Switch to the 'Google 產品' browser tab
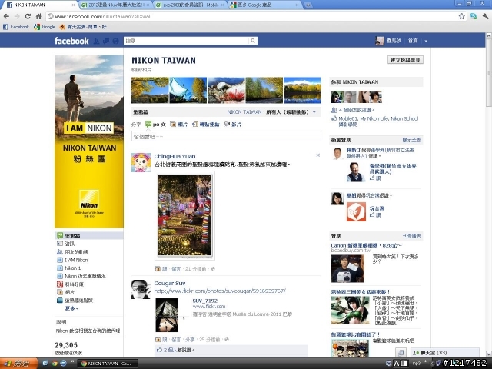Viewport: 492px width, 369px height. [265, 5]
